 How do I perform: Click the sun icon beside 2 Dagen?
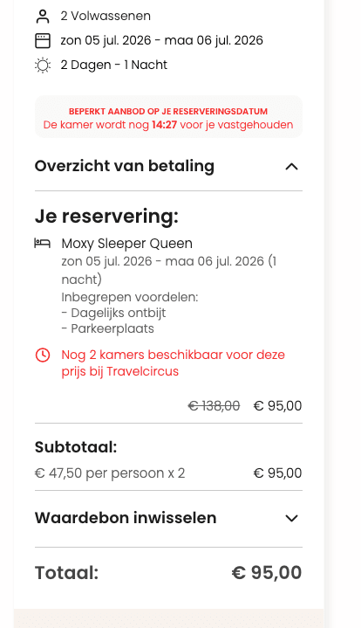point(43,66)
